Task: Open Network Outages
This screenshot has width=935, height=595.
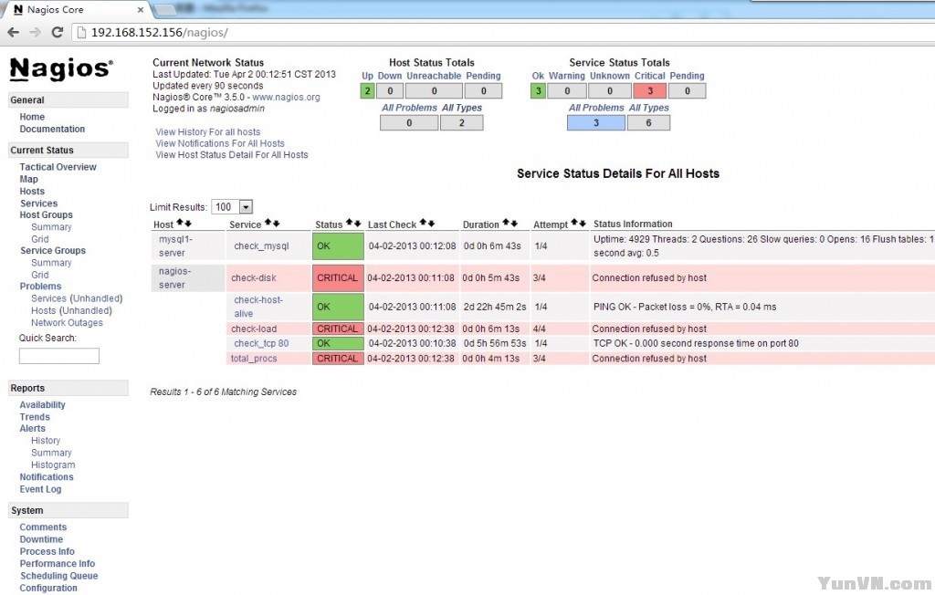Action: point(67,322)
